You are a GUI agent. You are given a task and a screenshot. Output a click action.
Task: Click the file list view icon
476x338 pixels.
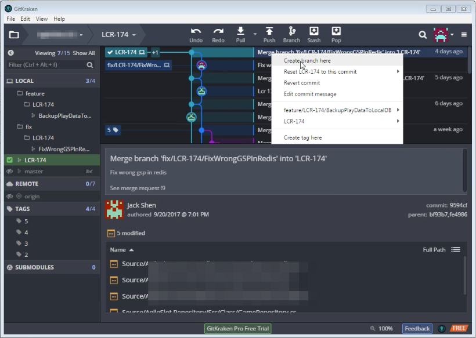click(x=455, y=249)
